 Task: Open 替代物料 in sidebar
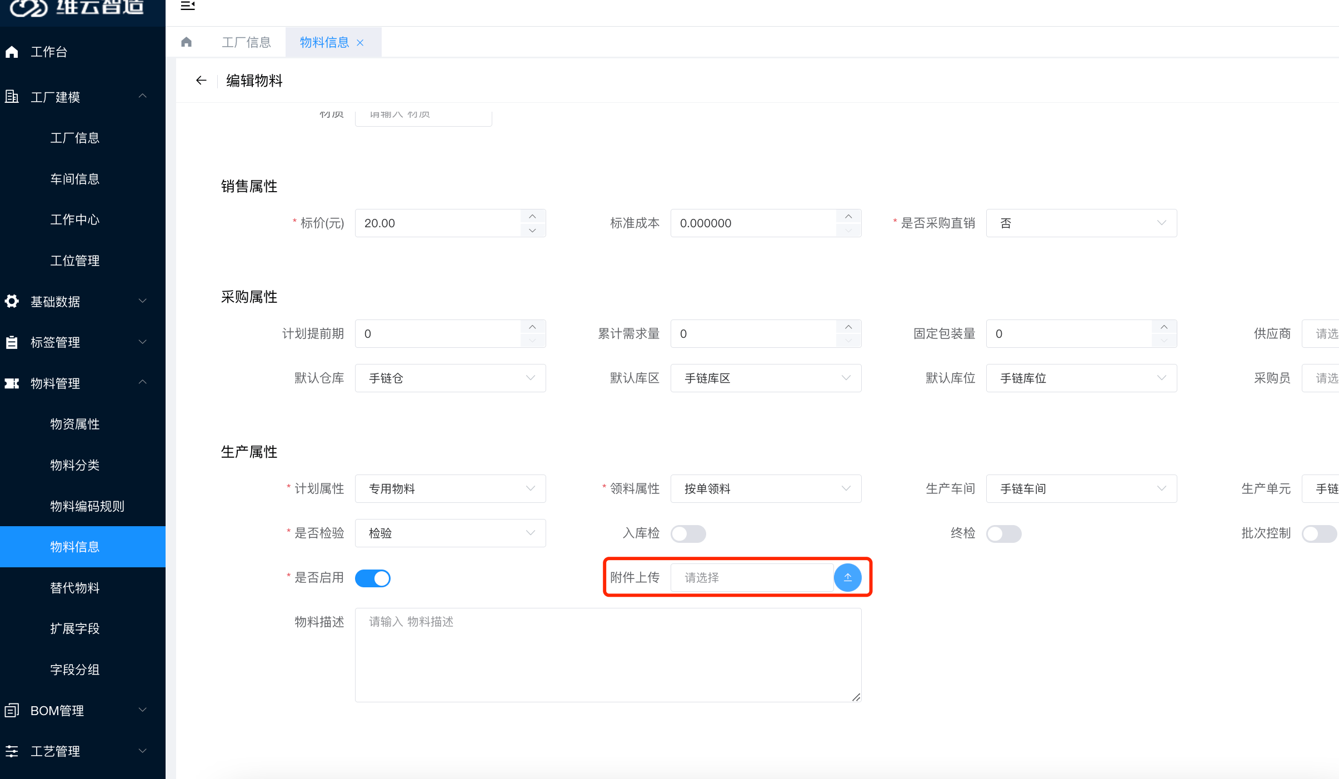[74, 588]
